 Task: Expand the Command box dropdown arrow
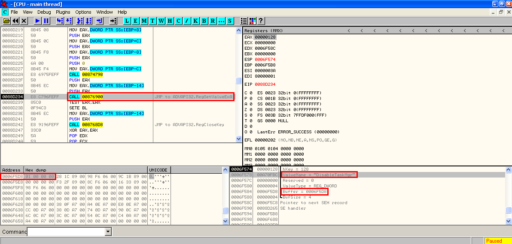[108, 232]
